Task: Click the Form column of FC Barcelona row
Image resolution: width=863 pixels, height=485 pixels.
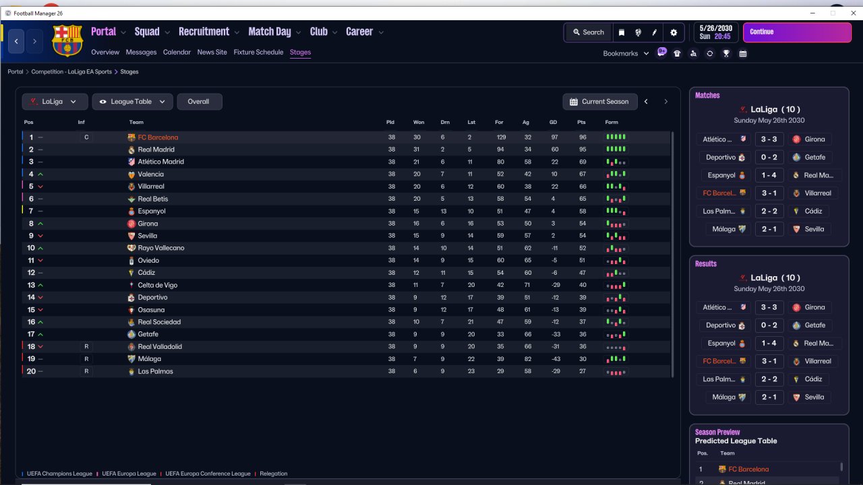Action: [x=616, y=137]
